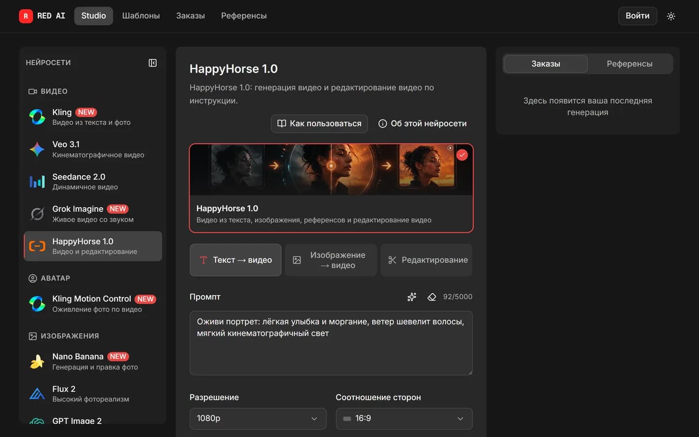Click Как пользоваться button
Viewport: 699px width, 437px height.
pyautogui.click(x=319, y=123)
